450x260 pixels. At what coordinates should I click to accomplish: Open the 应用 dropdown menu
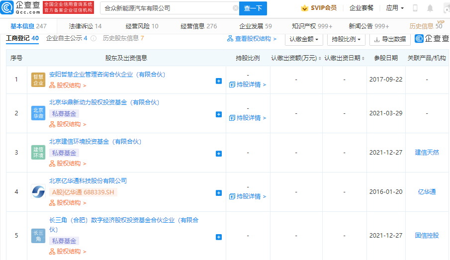395,8
